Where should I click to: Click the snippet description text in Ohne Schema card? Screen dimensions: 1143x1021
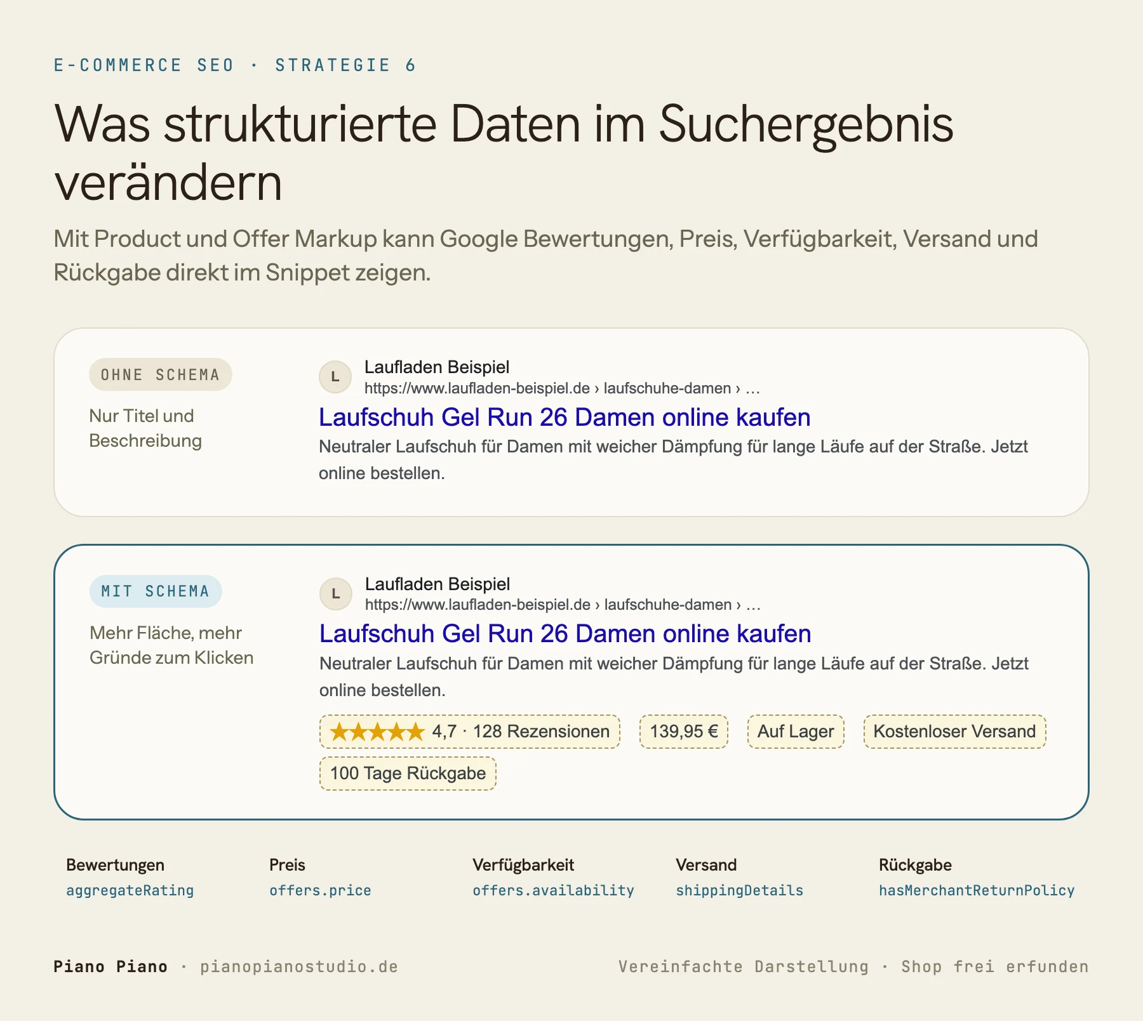pos(673,460)
